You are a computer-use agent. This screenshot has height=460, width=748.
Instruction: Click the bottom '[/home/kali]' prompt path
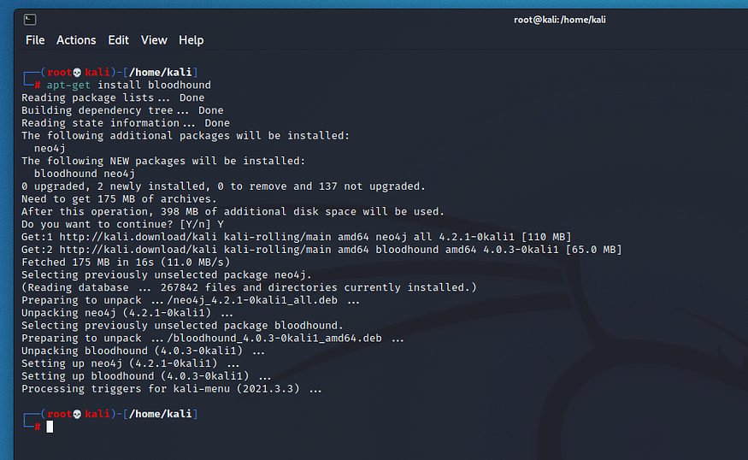161,414
